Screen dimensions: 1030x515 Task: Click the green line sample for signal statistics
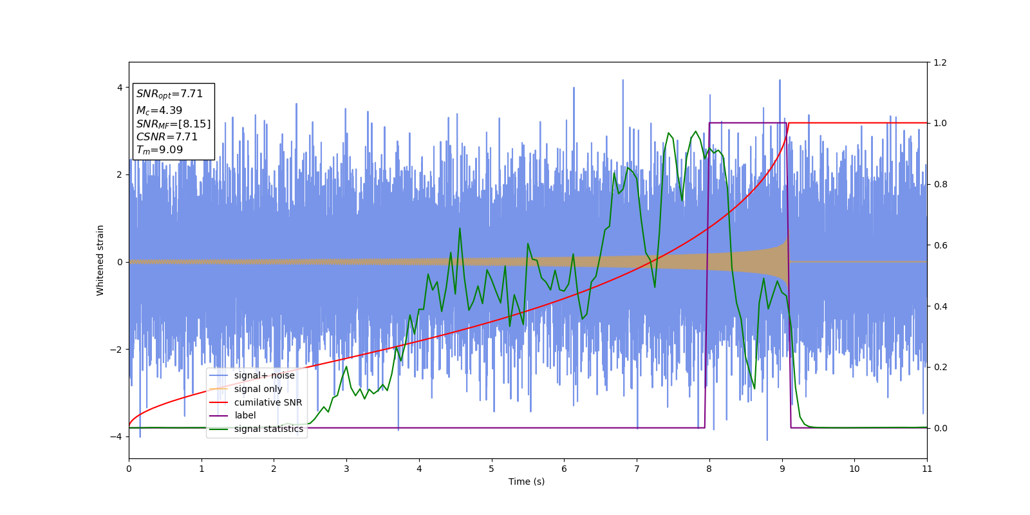click(x=219, y=429)
